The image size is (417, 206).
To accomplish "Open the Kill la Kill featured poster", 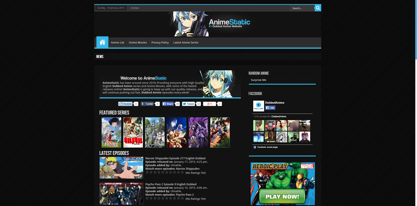I will pyautogui.click(x=133, y=132).
